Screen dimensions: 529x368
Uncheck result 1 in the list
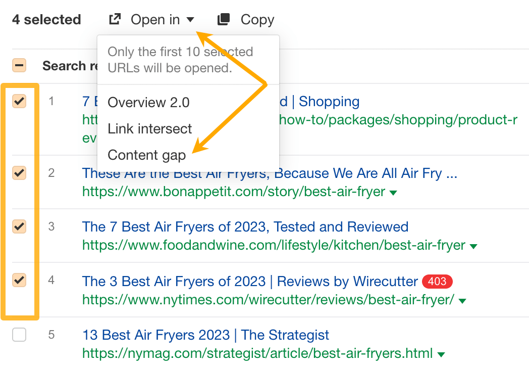pyautogui.click(x=19, y=101)
